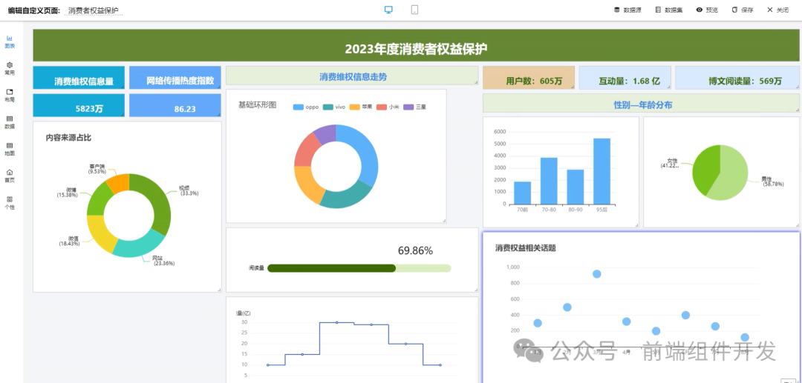Viewport: 802px width, 383px height.
Task: Click the orange 客户端 donut segment
Action: [120, 184]
